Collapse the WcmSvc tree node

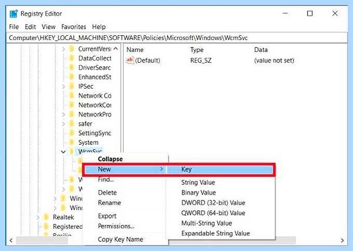pos(64,152)
